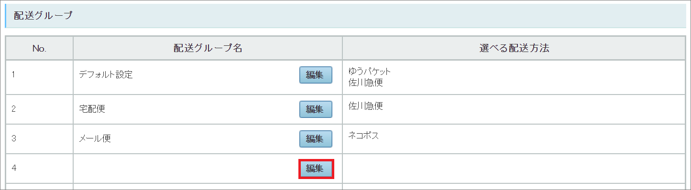Select the 配送グループ section heading
Viewport: 691px width, 190px height.
click(43, 16)
